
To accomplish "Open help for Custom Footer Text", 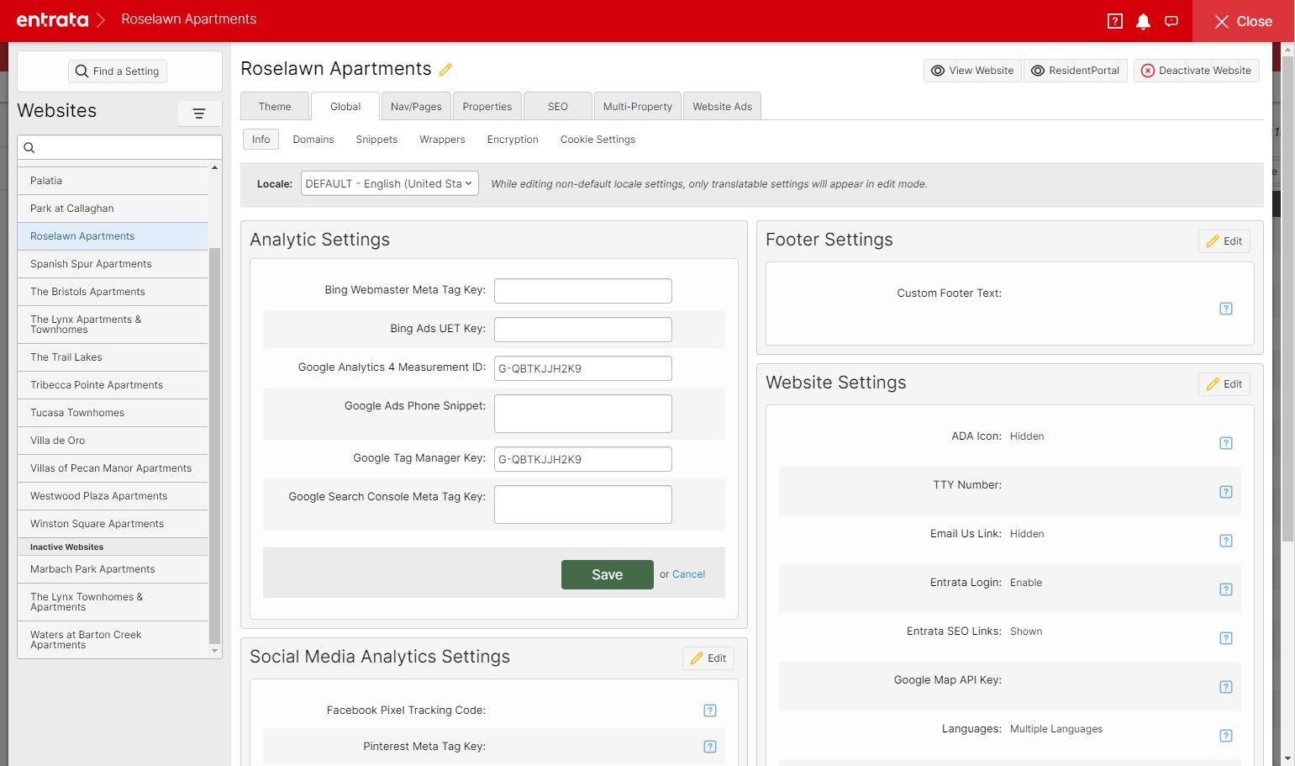I will point(1226,309).
